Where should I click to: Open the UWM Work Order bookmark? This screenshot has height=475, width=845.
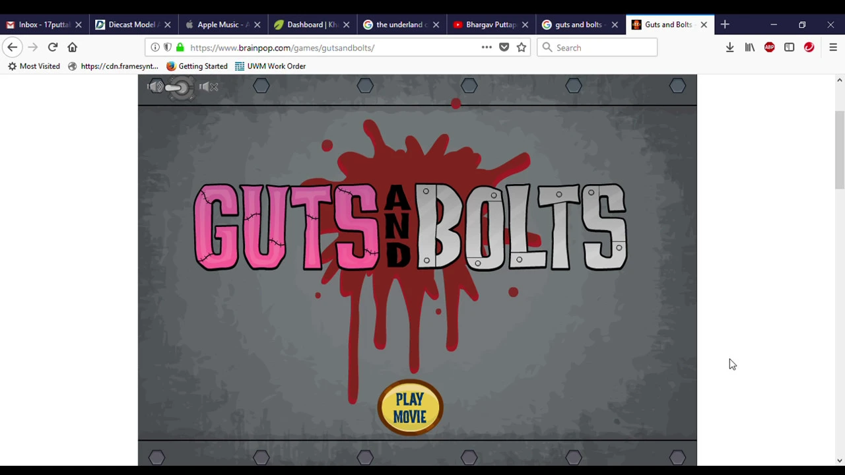coord(271,66)
